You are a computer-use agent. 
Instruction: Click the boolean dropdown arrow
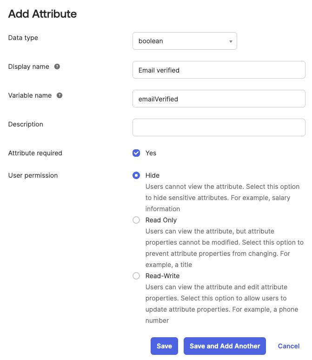(x=231, y=41)
